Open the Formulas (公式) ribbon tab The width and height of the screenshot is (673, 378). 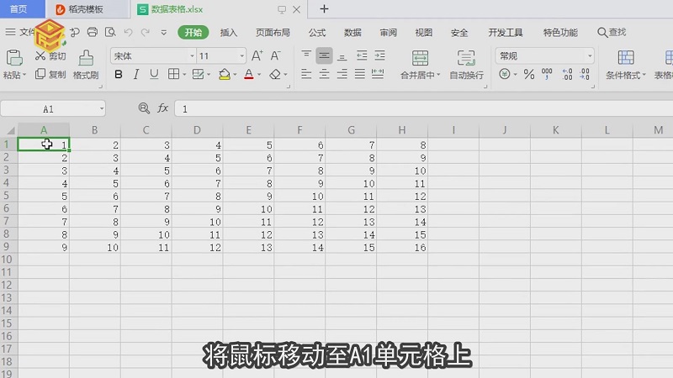pos(317,33)
